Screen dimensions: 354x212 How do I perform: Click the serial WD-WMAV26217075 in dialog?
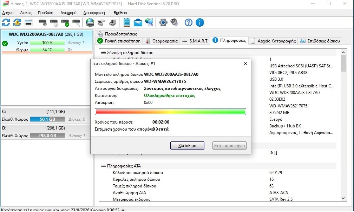(x=165, y=81)
